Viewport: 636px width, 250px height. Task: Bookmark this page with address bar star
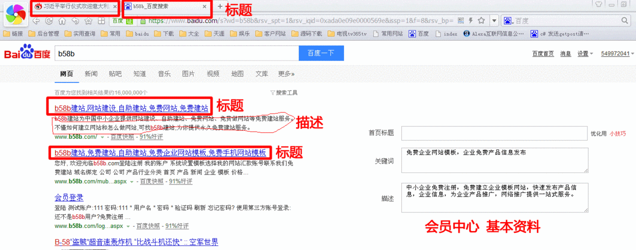click(x=481, y=21)
